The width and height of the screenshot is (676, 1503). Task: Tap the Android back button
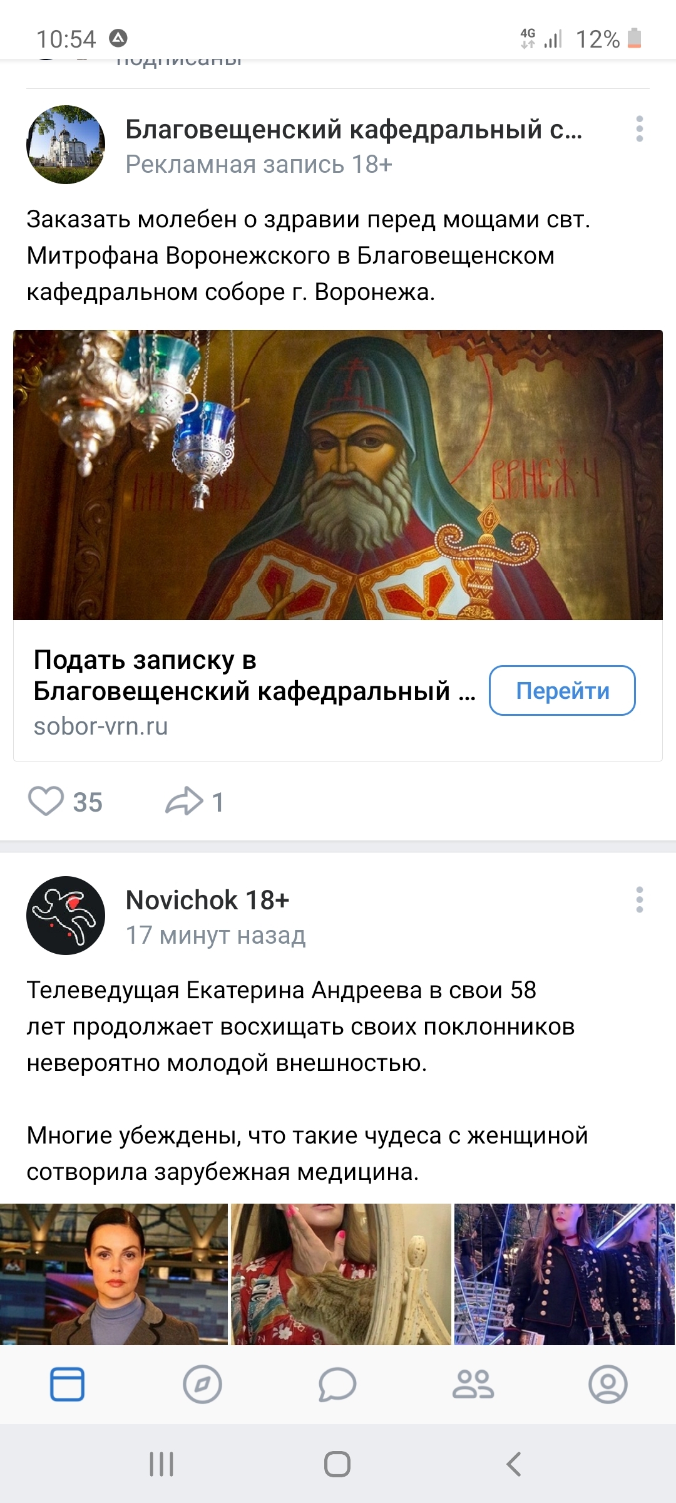(x=514, y=1464)
